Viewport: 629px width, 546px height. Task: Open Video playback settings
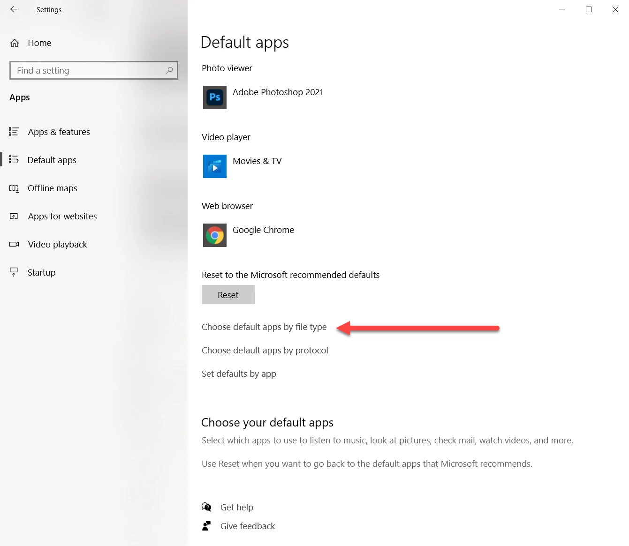(57, 245)
